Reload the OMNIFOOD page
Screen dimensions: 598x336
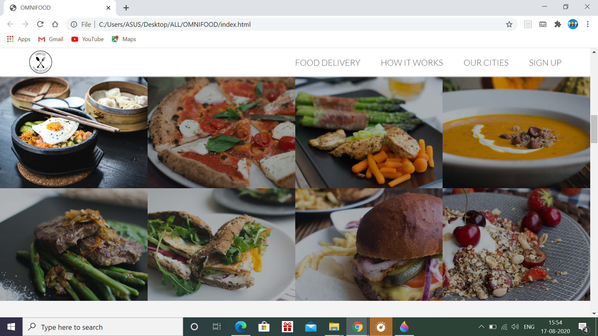40,24
